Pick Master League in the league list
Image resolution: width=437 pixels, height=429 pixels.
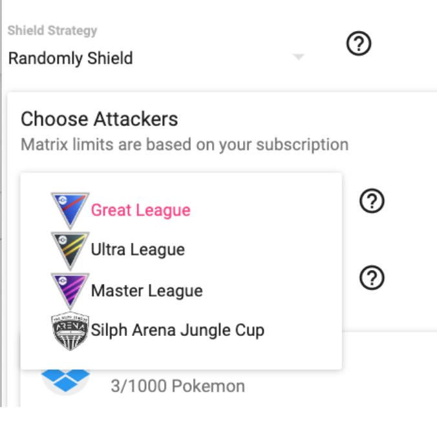coord(147,291)
